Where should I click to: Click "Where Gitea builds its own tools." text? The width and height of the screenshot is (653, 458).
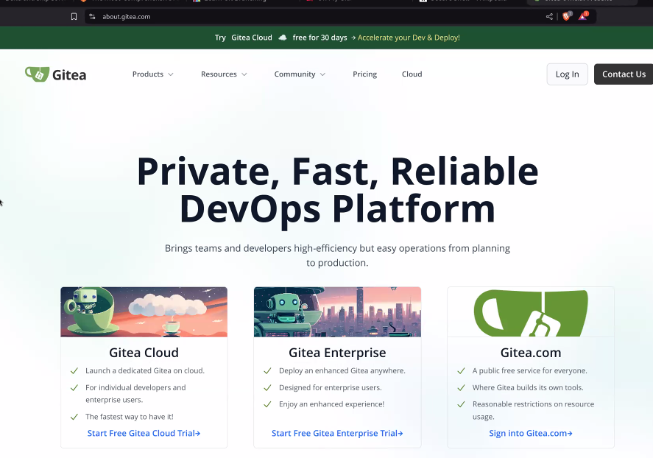[x=528, y=387]
